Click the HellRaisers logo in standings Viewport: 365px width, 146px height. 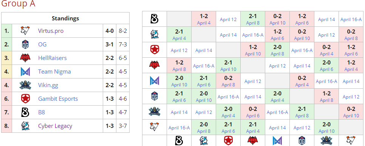(x=25, y=58)
